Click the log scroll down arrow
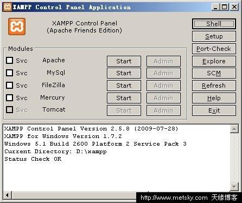 tap(234, 186)
